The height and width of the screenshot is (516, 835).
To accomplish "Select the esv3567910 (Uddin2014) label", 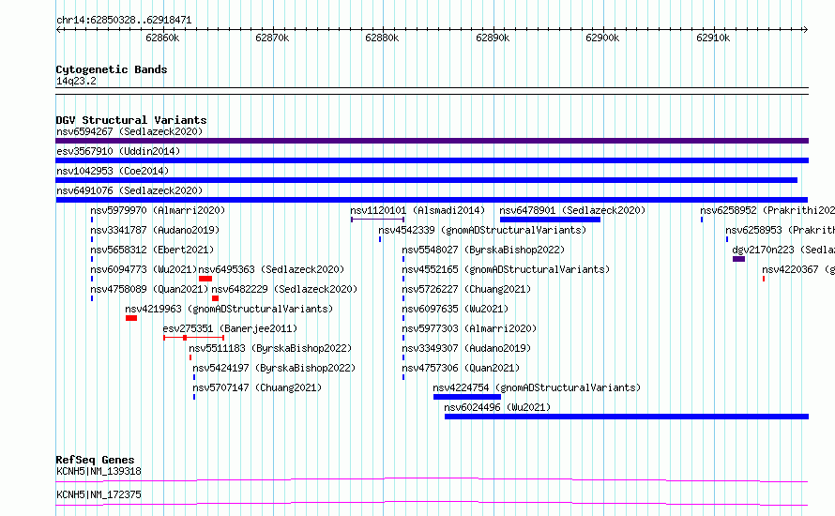I will tap(118, 151).
